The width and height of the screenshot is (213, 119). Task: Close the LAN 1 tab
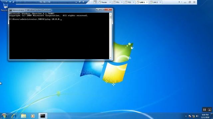(147, 2)
